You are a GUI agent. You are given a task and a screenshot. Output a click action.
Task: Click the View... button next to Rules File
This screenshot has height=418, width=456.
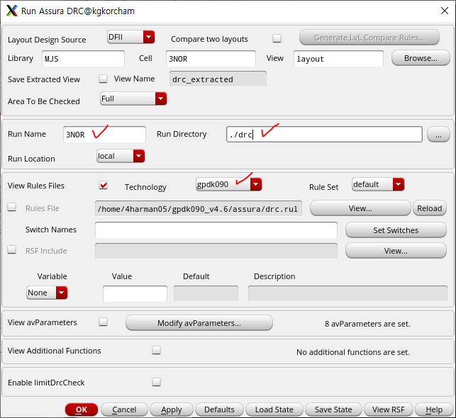pyautogui.click(x=360, y=208)
